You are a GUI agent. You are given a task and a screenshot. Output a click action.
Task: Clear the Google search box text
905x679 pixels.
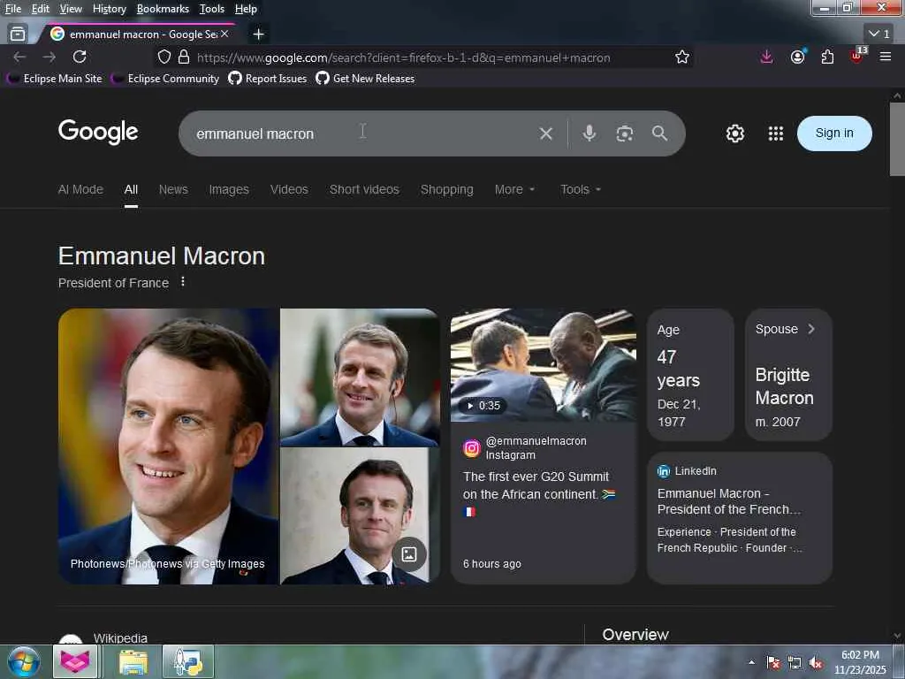click(x=546, y=134)
